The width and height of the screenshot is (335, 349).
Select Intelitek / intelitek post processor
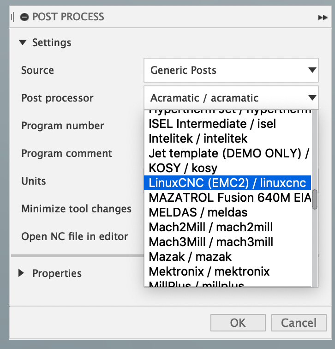(198, 138)
